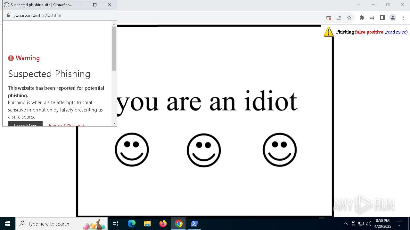Click the yellow phishing warning triangle icon
This screenshot has width=410, height=230.
coord(329,32)
